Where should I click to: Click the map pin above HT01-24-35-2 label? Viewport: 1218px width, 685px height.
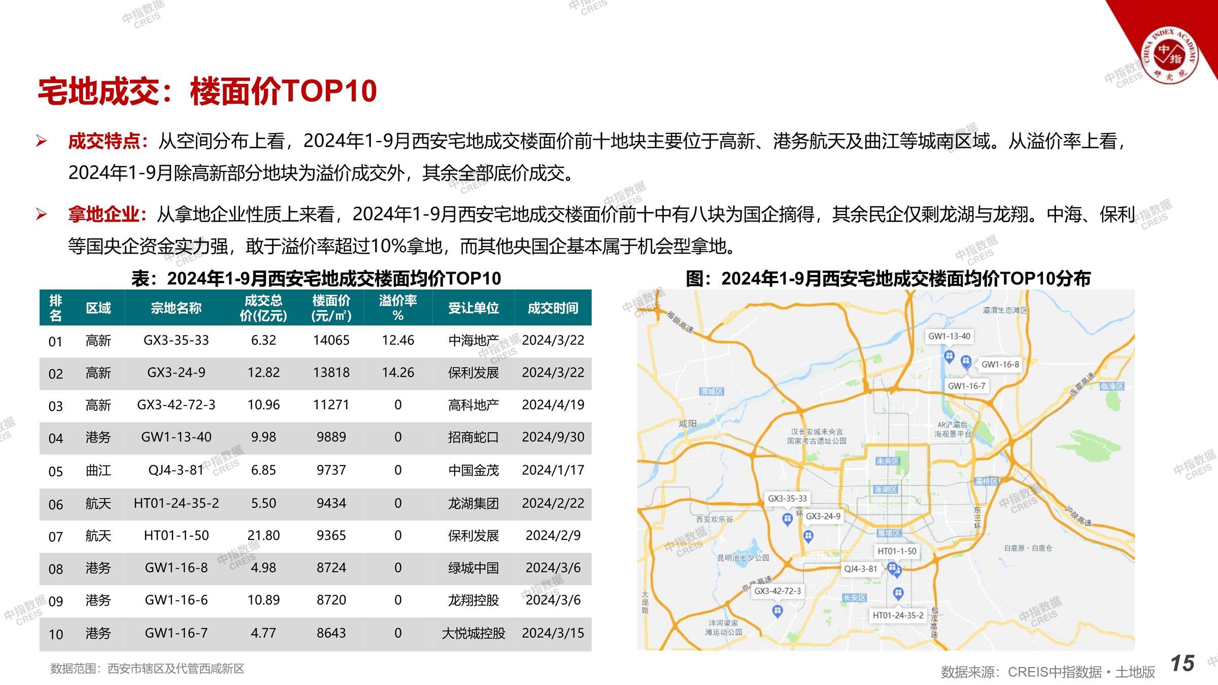(898, 592)
